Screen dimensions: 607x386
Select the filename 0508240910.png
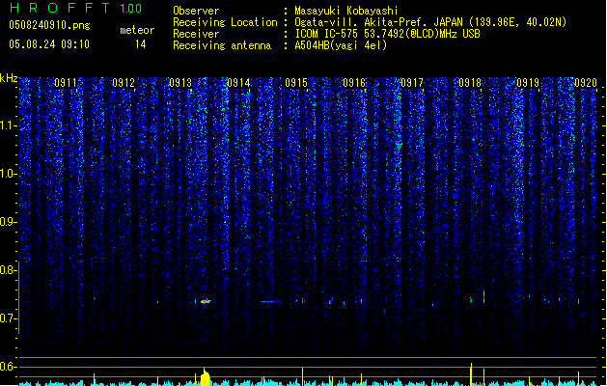(x=49, y=25)
